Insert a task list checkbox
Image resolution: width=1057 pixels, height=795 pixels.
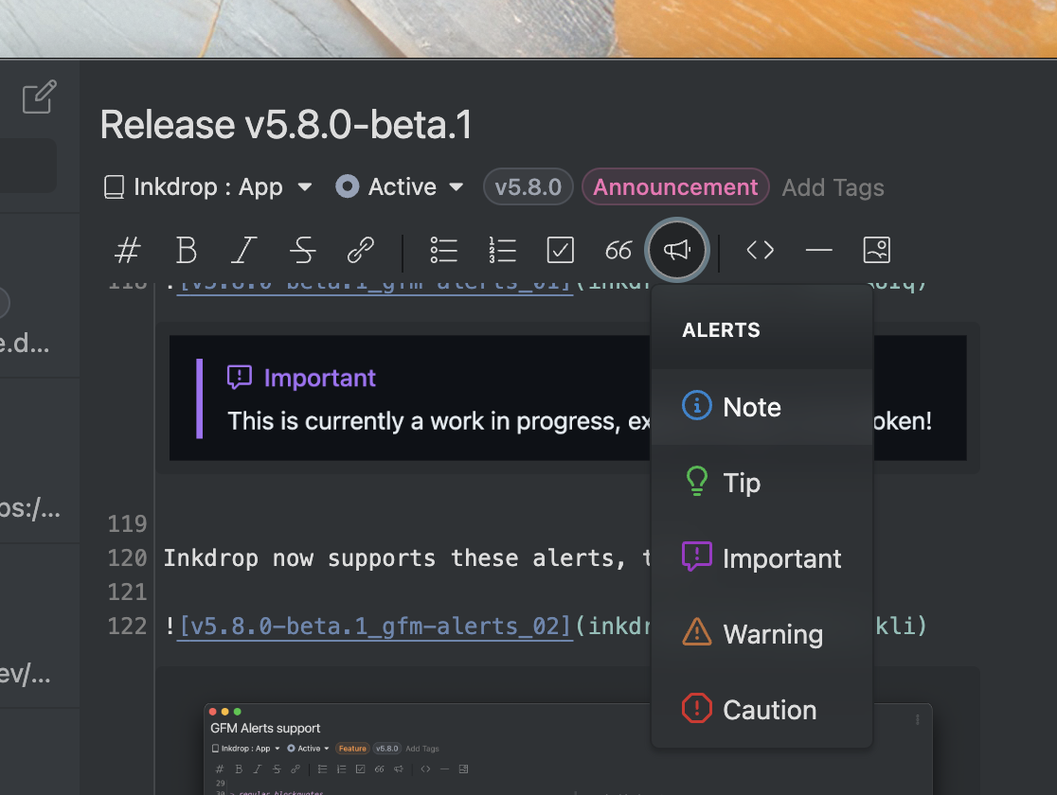(x=561, y=250)
